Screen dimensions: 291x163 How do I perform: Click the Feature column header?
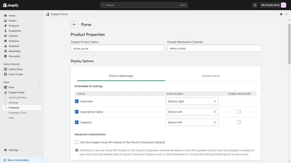(81, 94)
